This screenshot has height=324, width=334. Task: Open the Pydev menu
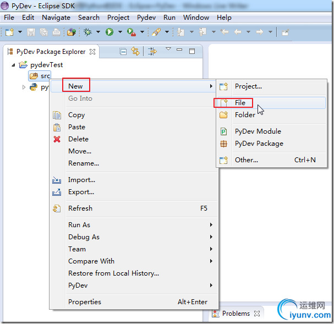tap(146, 18)
